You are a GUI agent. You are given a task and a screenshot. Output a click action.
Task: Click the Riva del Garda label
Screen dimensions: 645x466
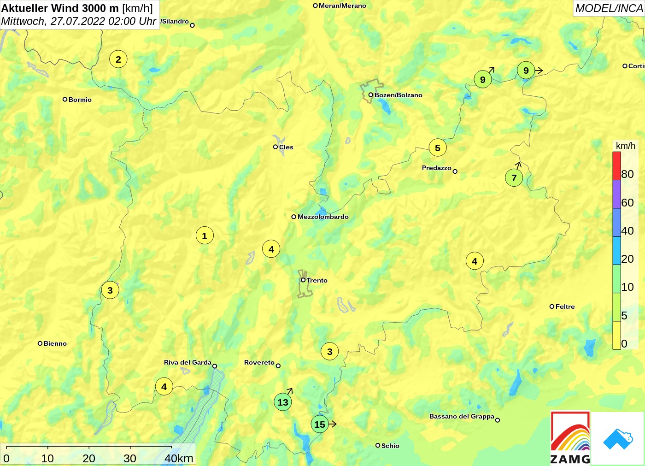[x=188, y=362]
